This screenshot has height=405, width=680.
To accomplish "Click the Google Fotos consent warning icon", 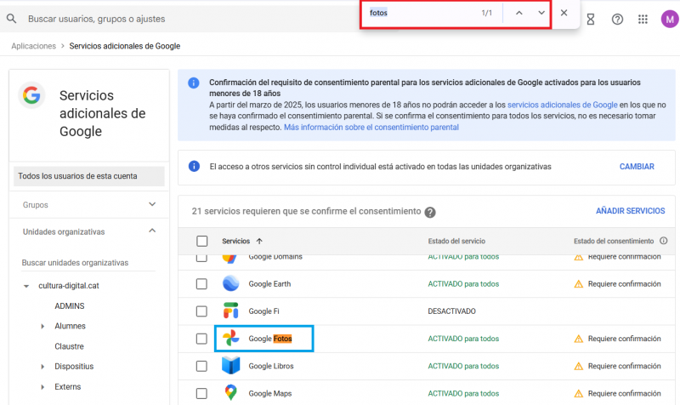I will tap(578, 339).
